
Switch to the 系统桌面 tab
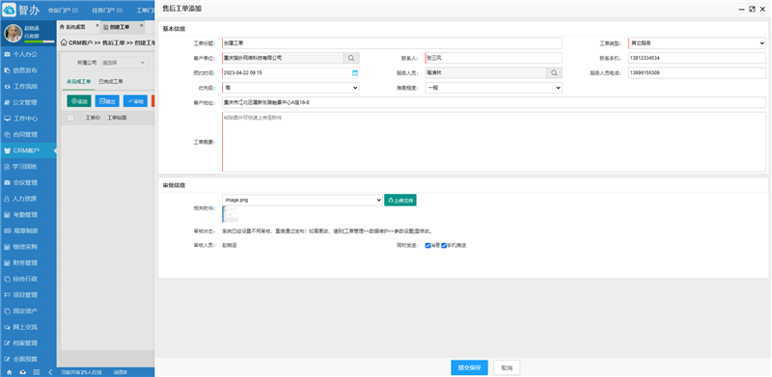click(76, 27)
